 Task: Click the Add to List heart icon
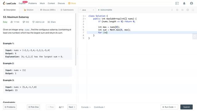click(34, 22)
